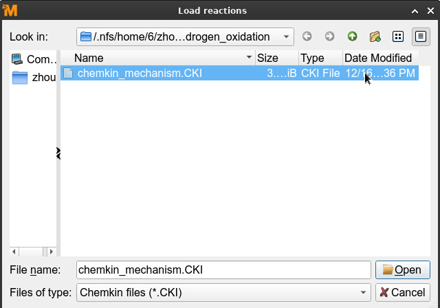Close the Load reactions dialog
This screenshot has width=440, height=308.
(430, 10)
